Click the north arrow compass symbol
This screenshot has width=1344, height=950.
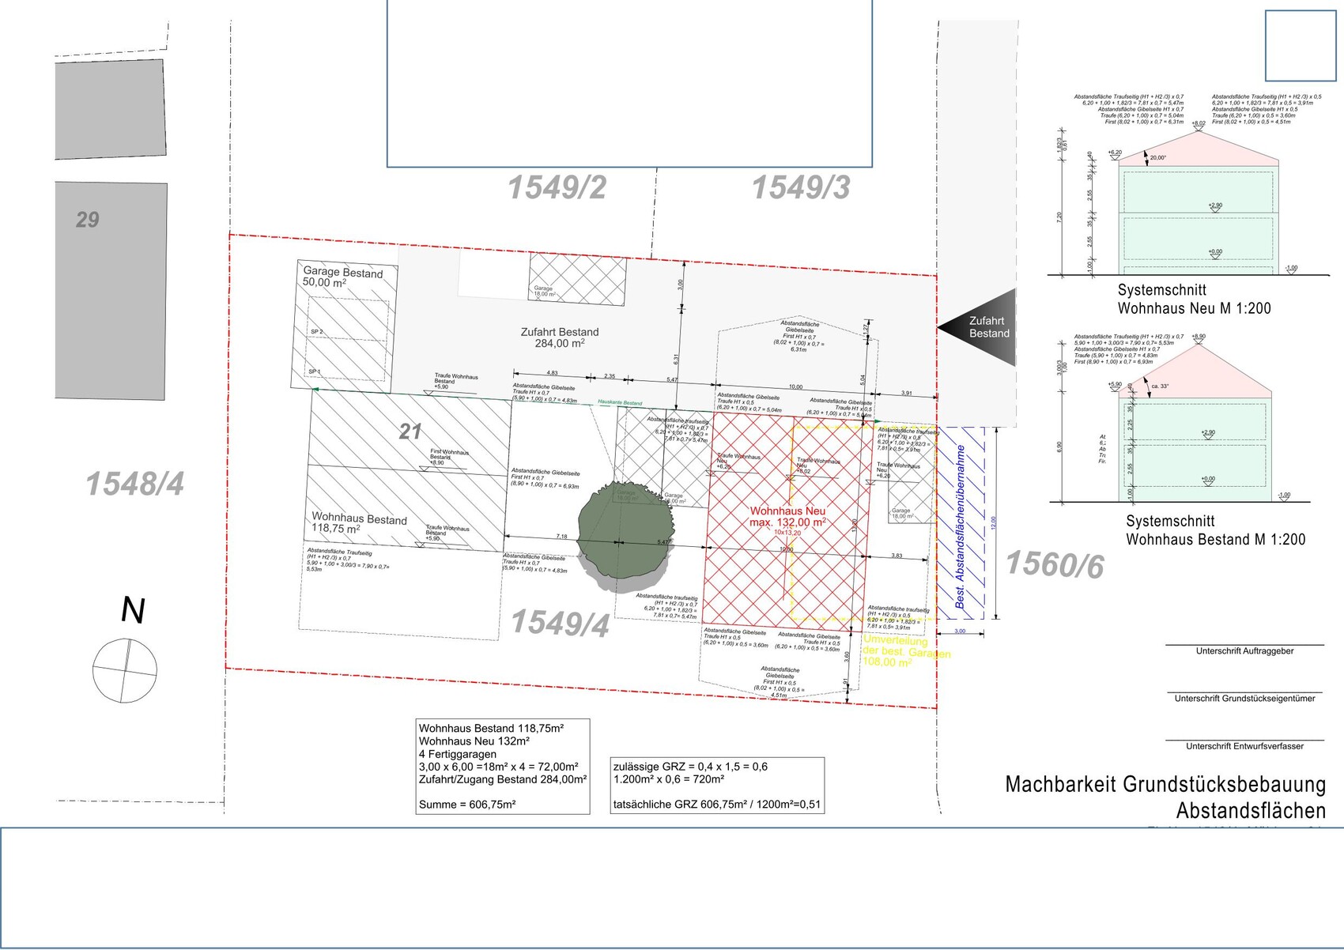click(x=125, y=670)
